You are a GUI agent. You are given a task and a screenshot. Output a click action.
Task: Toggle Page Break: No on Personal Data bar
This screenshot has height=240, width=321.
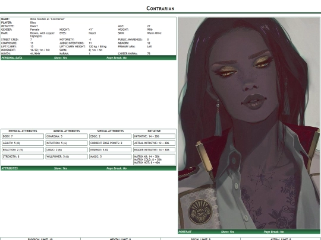[x=117, y=57]
